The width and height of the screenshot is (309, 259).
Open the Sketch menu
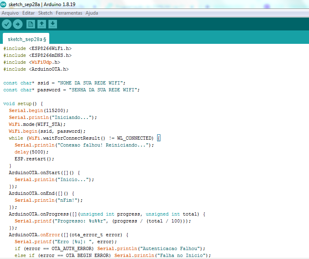pos(45,13)
